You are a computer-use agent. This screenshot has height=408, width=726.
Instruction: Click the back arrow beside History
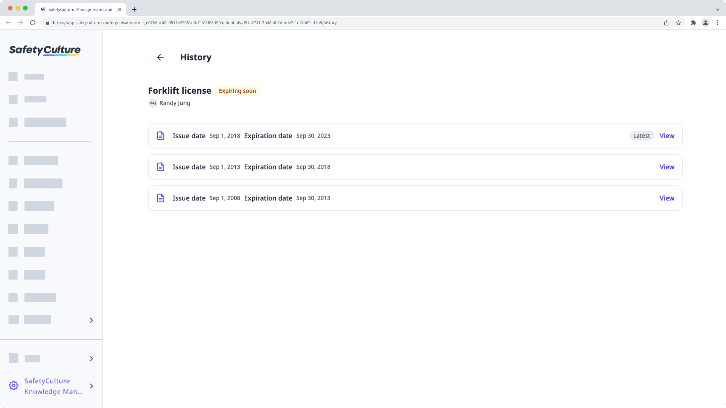pos(160,57)
